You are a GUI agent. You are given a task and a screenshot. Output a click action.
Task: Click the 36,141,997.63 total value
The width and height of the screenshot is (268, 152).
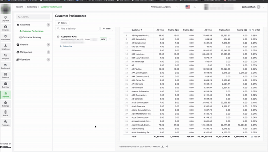[x=204, y=136]
